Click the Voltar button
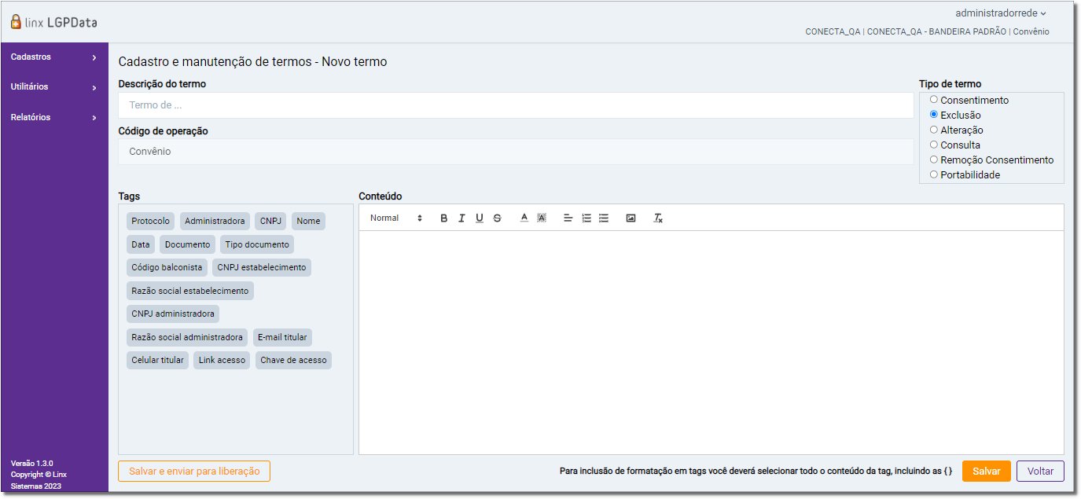The height and width of the screenshot is (499, 1081). 1040,471
